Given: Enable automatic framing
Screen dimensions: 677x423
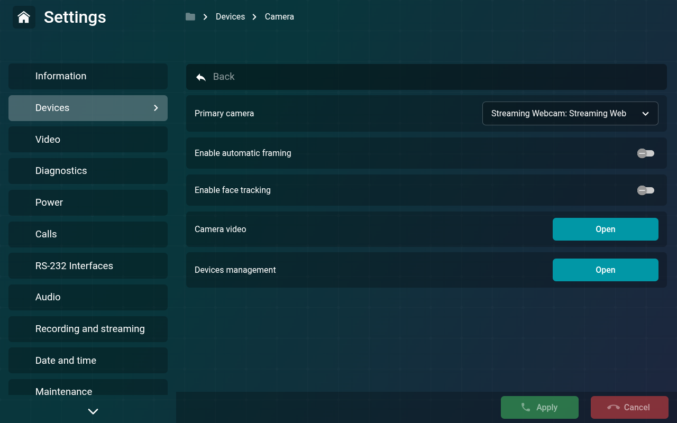Looking at the screenshot, I should pos(646,153).
